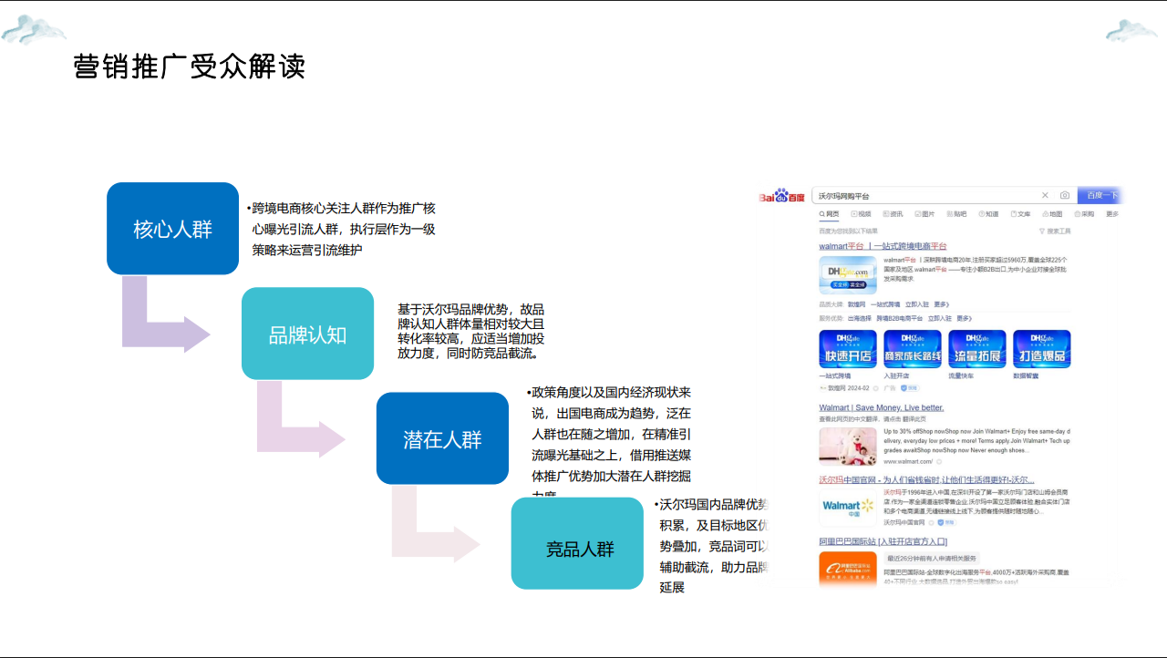Click 出海选择 link
The height and width of the screenshot is (658, 1167).
(860, 319)
